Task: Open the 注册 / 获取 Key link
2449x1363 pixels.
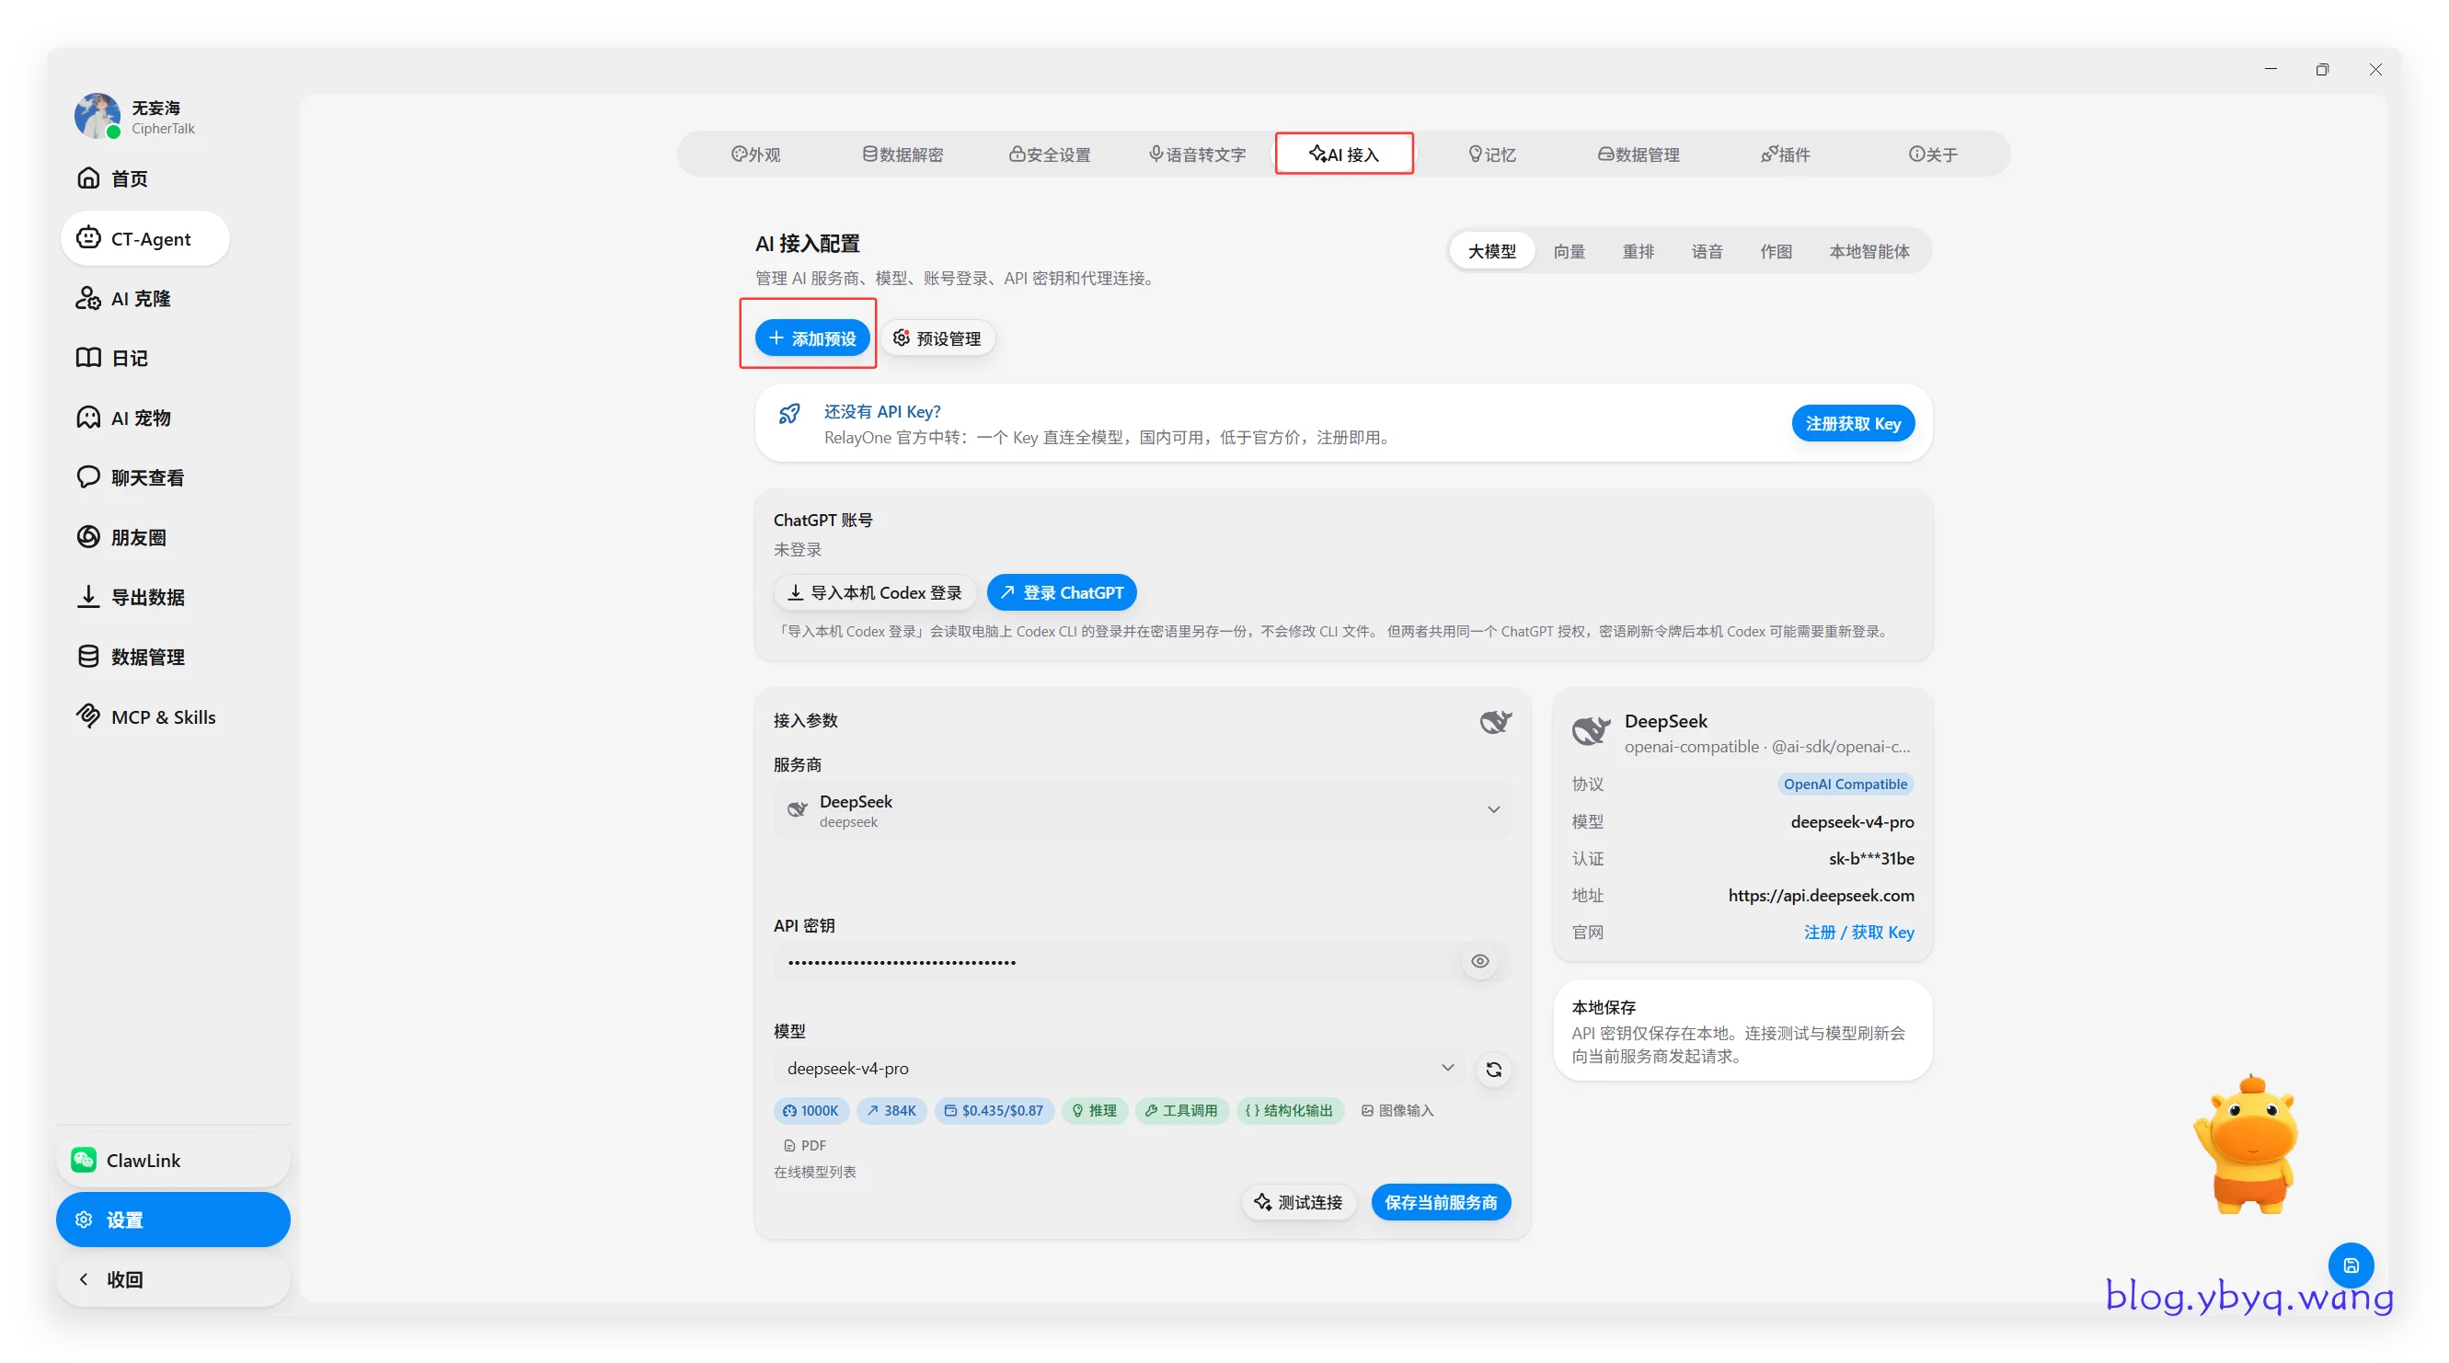Action: 1858,933
